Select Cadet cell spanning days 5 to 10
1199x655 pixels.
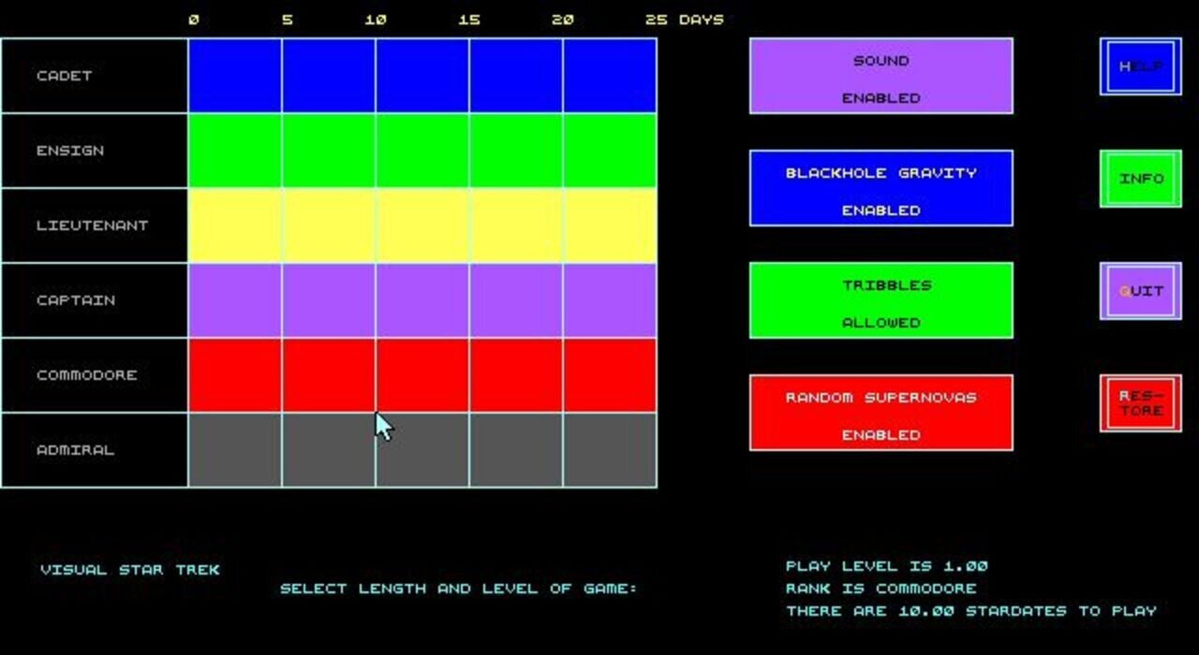tap(329, 76)
